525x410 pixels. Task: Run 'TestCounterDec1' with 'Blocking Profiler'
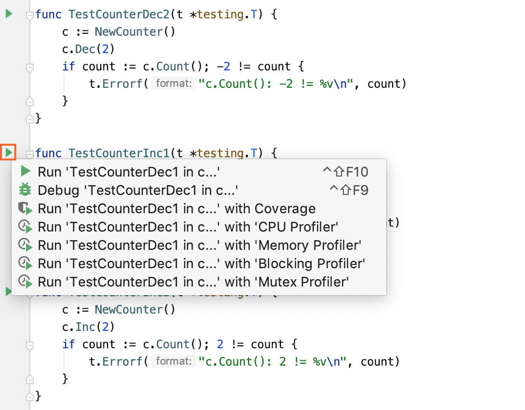(199, 264)
